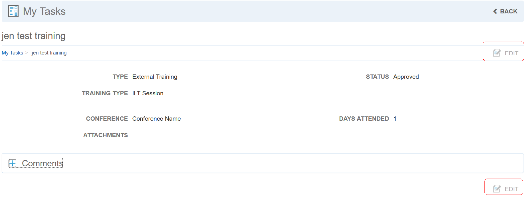Click the back chevron arrow icon
This screenshot has width=525, height=198.
495,11
